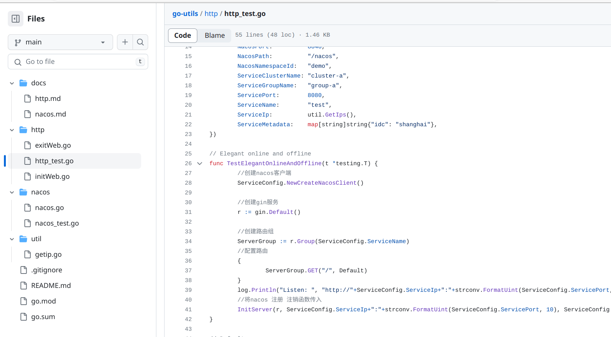Click line number 37
611x337 pixels.
[x=188, y=271]
